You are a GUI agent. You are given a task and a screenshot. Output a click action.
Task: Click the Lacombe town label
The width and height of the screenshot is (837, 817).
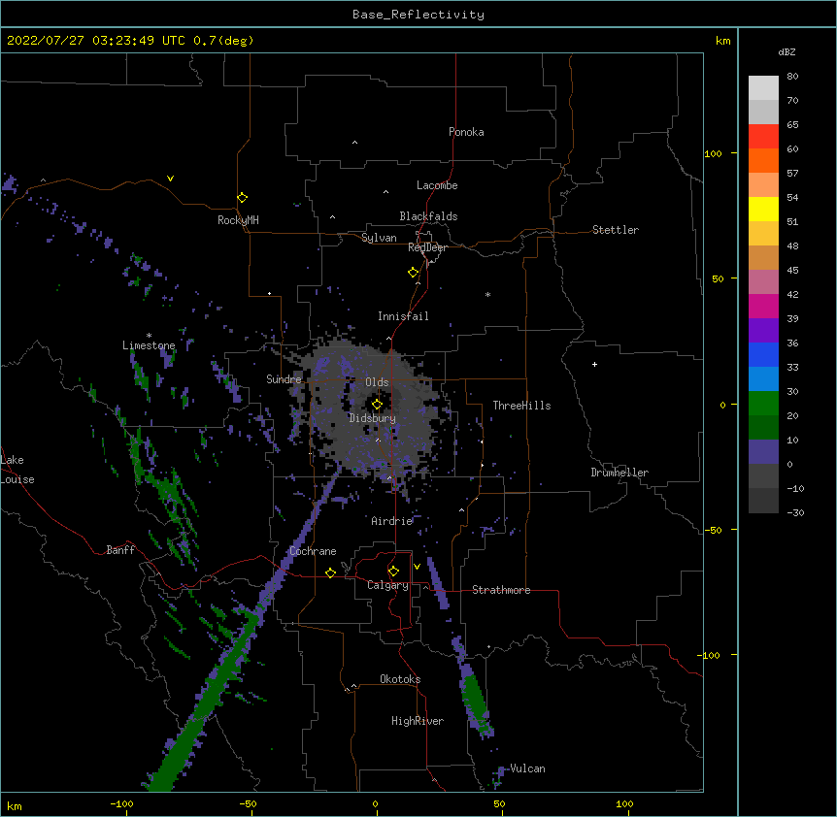437,185
